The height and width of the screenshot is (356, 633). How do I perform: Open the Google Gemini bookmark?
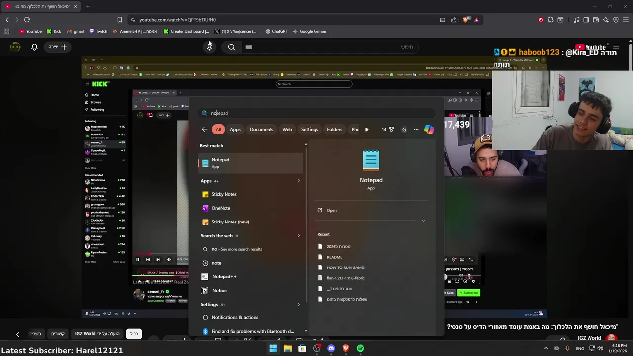[x=310, y=31]
